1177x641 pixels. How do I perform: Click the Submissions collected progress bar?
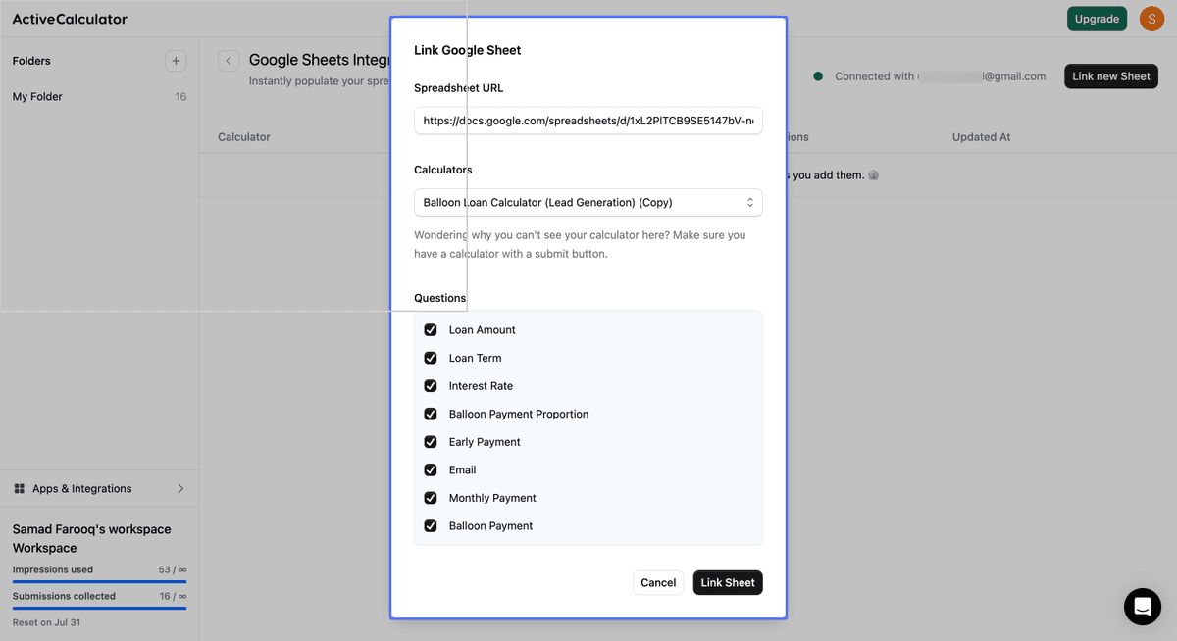99,608
